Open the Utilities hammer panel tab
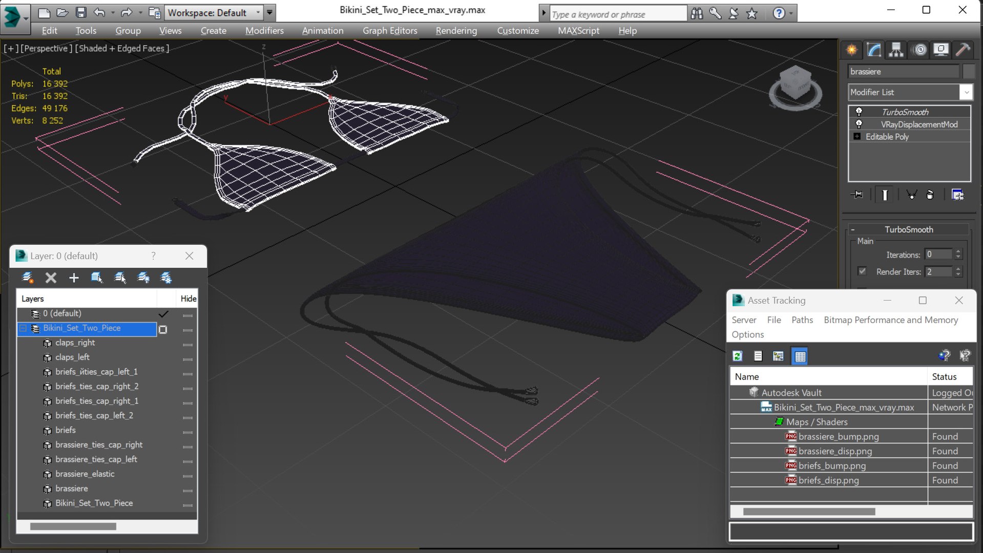This screenshot has width=983, height=553. (963, 50)
